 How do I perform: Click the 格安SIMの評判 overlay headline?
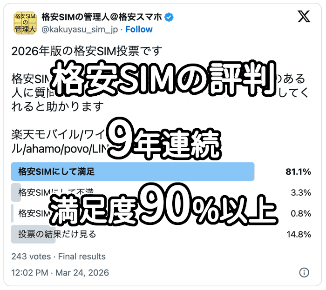[161, 80]
